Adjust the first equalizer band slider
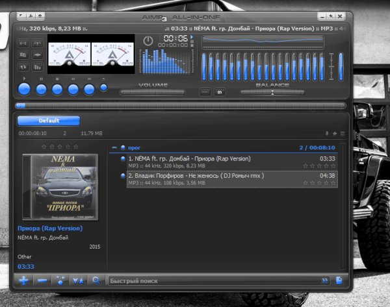390x307 pixels. coord(204,67)
